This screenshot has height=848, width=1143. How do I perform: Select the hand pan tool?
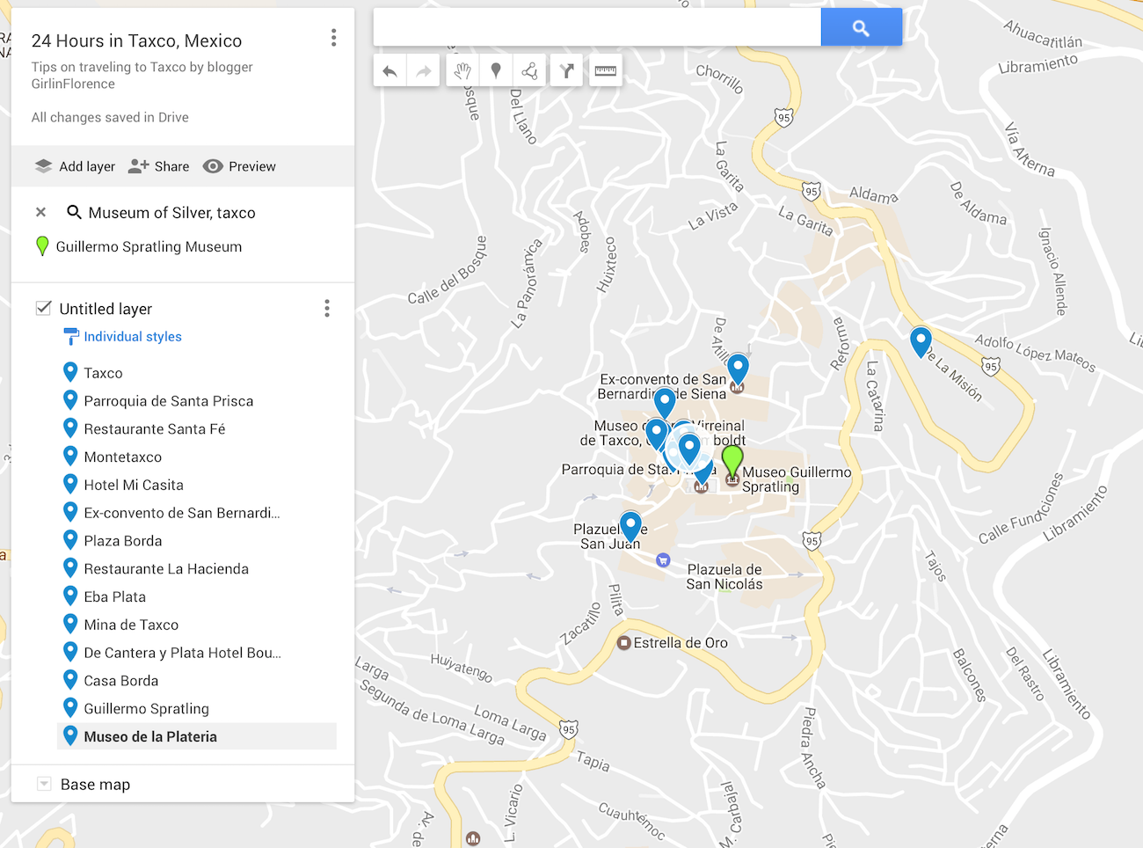(462, 71)
